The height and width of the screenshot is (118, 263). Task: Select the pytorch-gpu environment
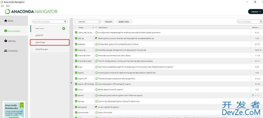coord(50,42)
